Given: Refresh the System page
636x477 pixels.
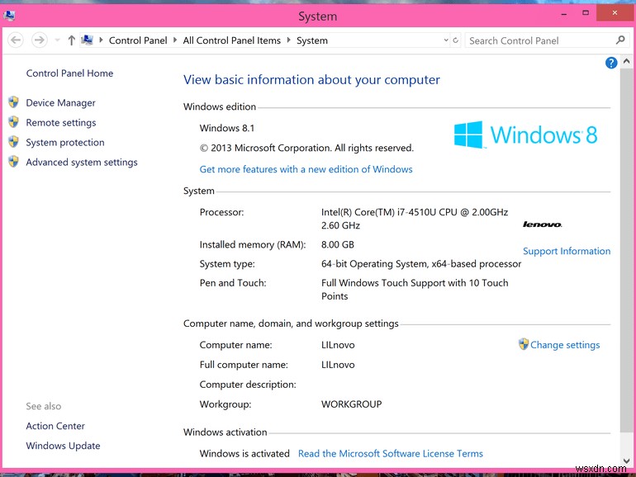Looking at the screenshot, I should coord(455,40).
